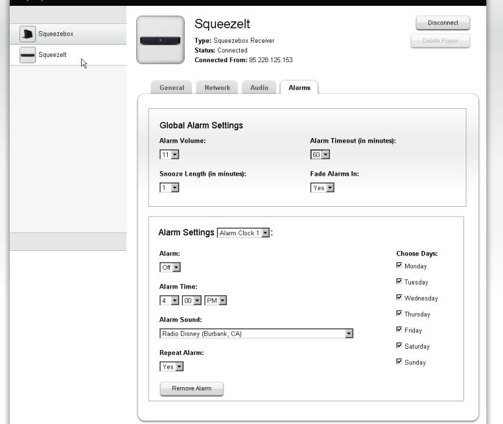
Task: Toggle the Wednesday checkbox
Action: [399, 298]
